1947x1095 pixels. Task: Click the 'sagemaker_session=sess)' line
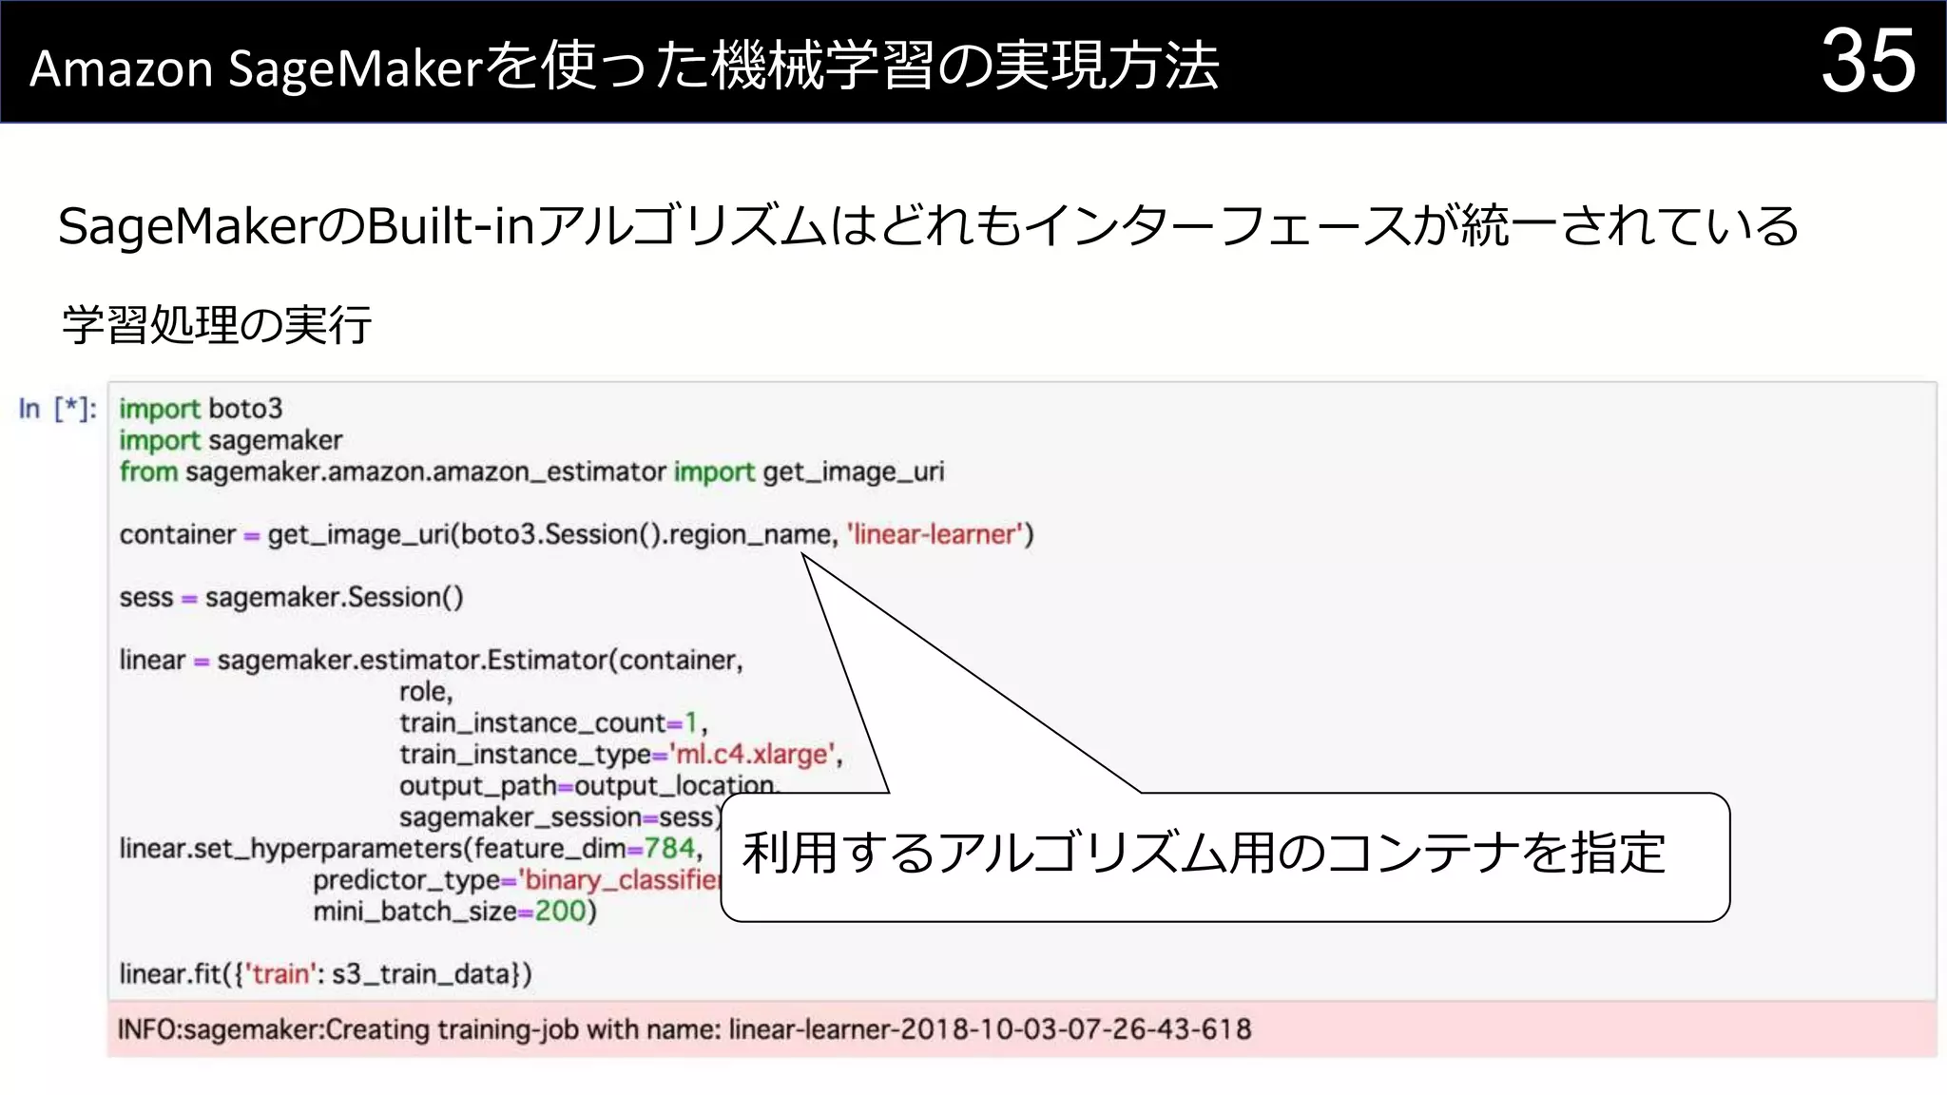pos(561,816)
